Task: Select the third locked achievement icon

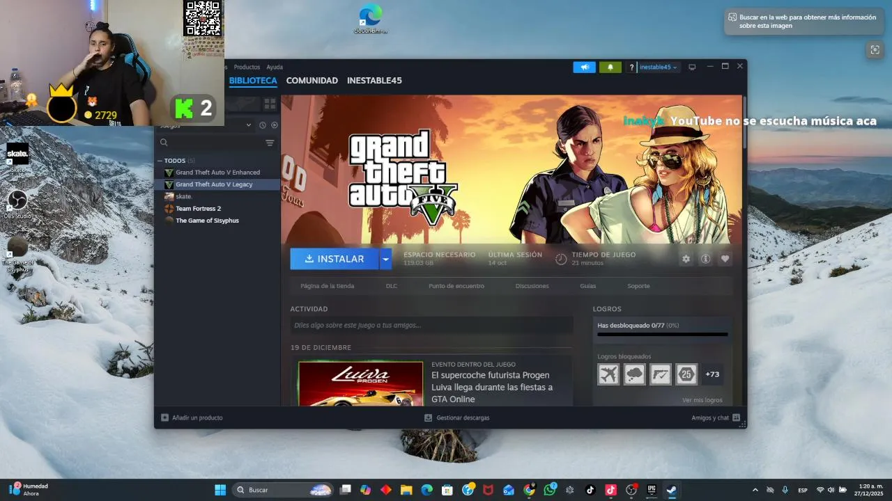Action: (x=661, y=374)
